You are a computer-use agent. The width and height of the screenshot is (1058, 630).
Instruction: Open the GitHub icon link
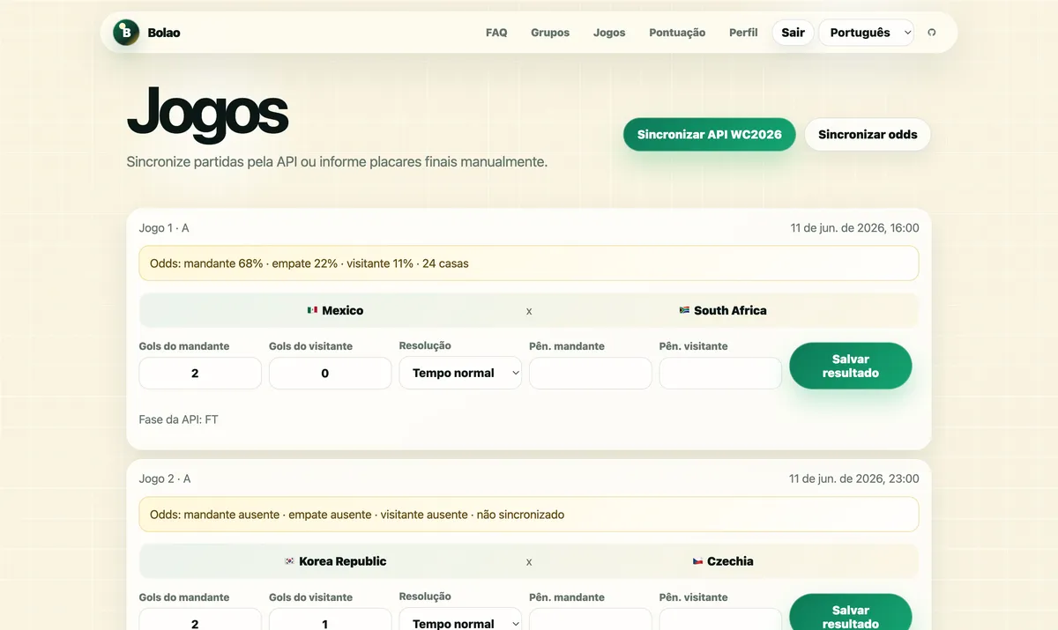tap(932, 33)
